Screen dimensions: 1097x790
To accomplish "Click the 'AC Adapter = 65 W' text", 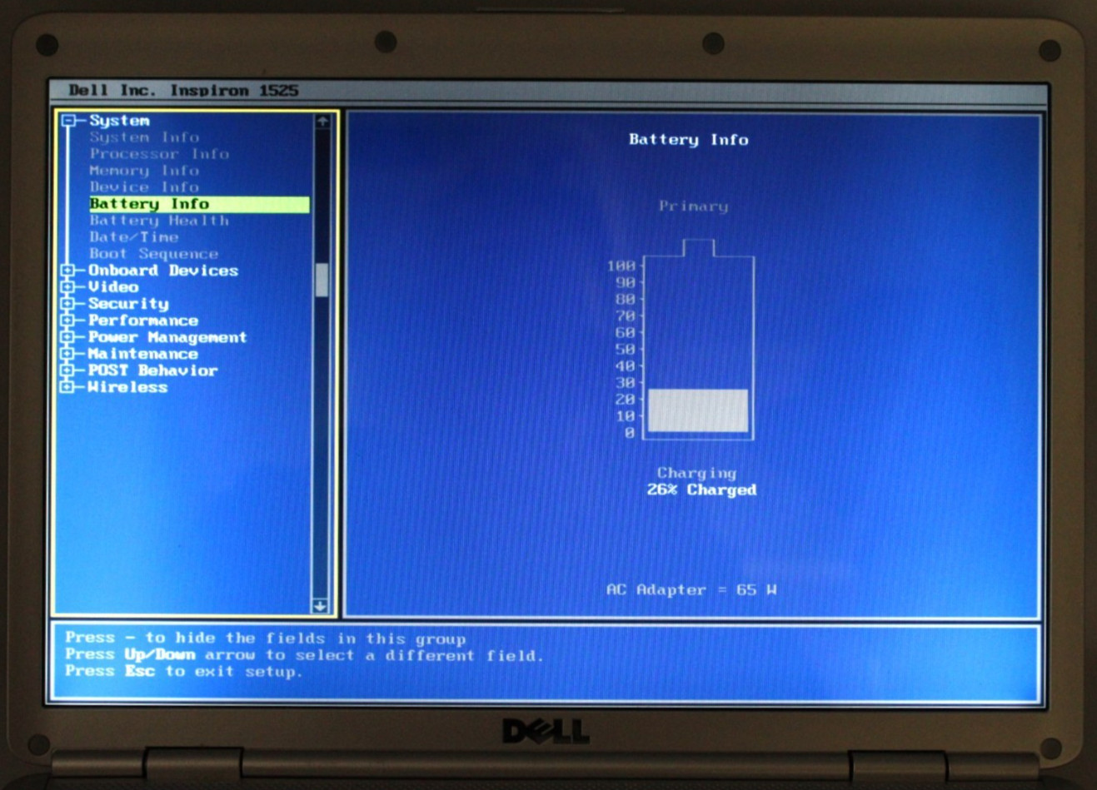I will point(691,589).
